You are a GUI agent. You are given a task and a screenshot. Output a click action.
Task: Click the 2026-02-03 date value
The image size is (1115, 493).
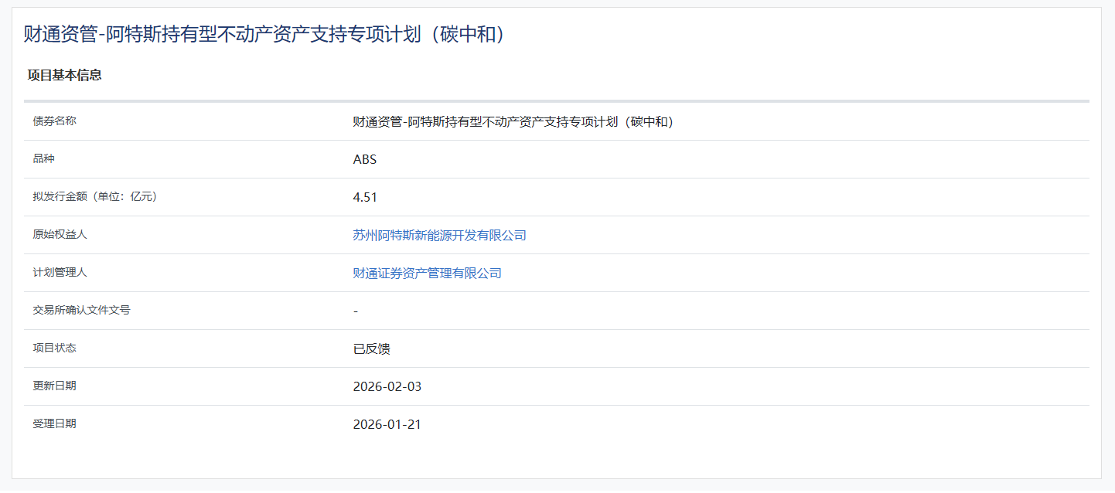(387, 386)
